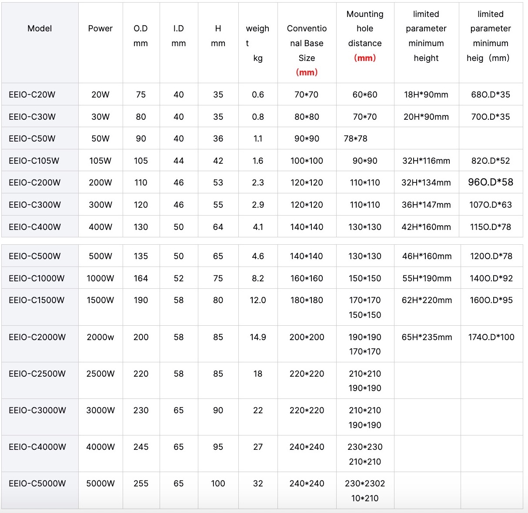
Task: Select the O.D mm column header
Action: (x=140, y=36)
